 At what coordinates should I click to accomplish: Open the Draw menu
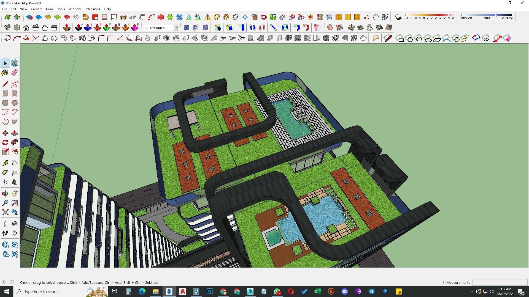click(x=50, y=9)
